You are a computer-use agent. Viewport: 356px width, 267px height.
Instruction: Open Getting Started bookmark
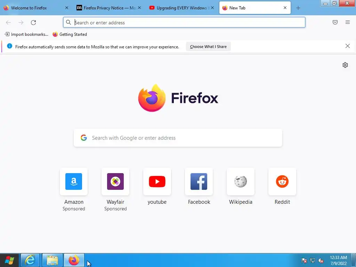(x=70, y=34)
